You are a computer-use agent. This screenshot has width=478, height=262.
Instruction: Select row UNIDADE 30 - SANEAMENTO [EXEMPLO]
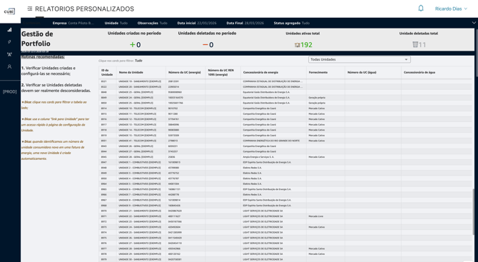coord(285,259)
